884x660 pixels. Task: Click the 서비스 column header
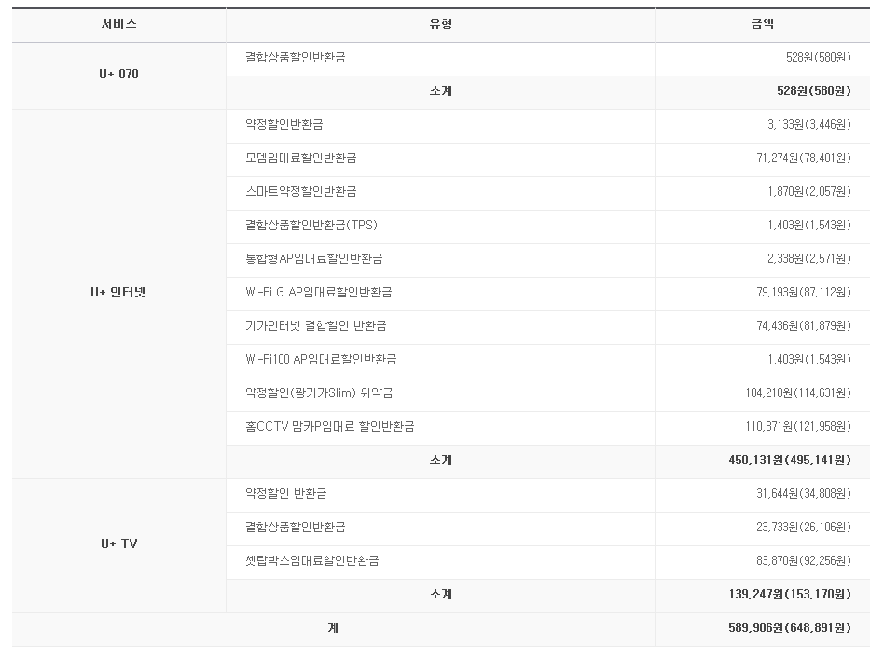pyautogui.click(x=118, y=25)
